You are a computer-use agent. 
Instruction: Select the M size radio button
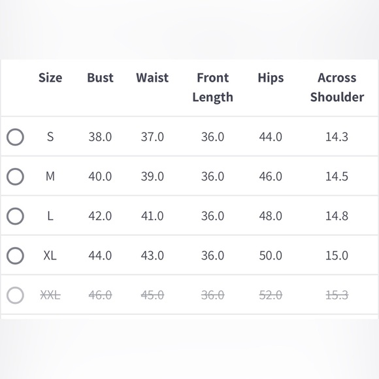15,176
